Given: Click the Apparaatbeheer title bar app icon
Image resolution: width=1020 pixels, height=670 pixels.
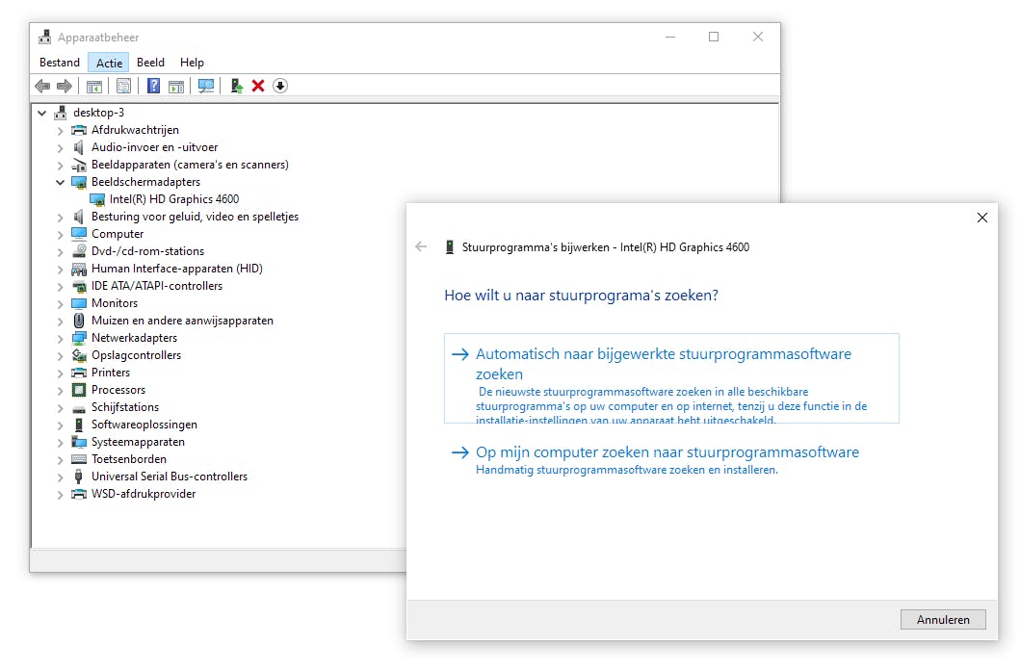Looking at the screenshot, I should click(44, 37).
